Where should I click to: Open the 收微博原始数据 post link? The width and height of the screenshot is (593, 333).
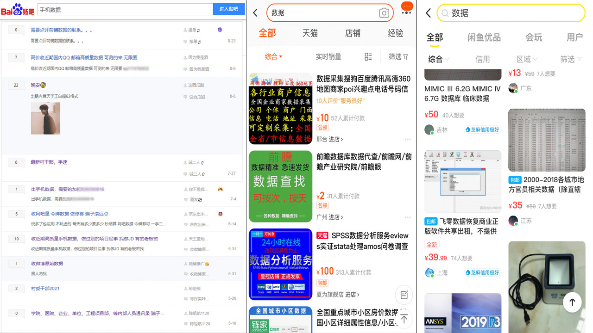pos(47,264)
